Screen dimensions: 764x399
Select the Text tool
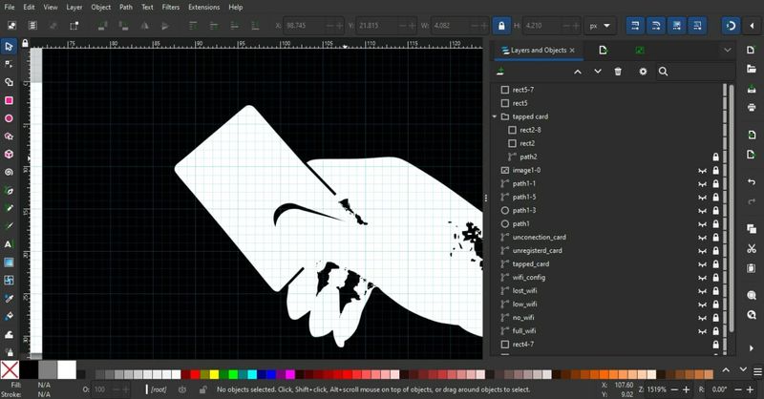(9, 244)
